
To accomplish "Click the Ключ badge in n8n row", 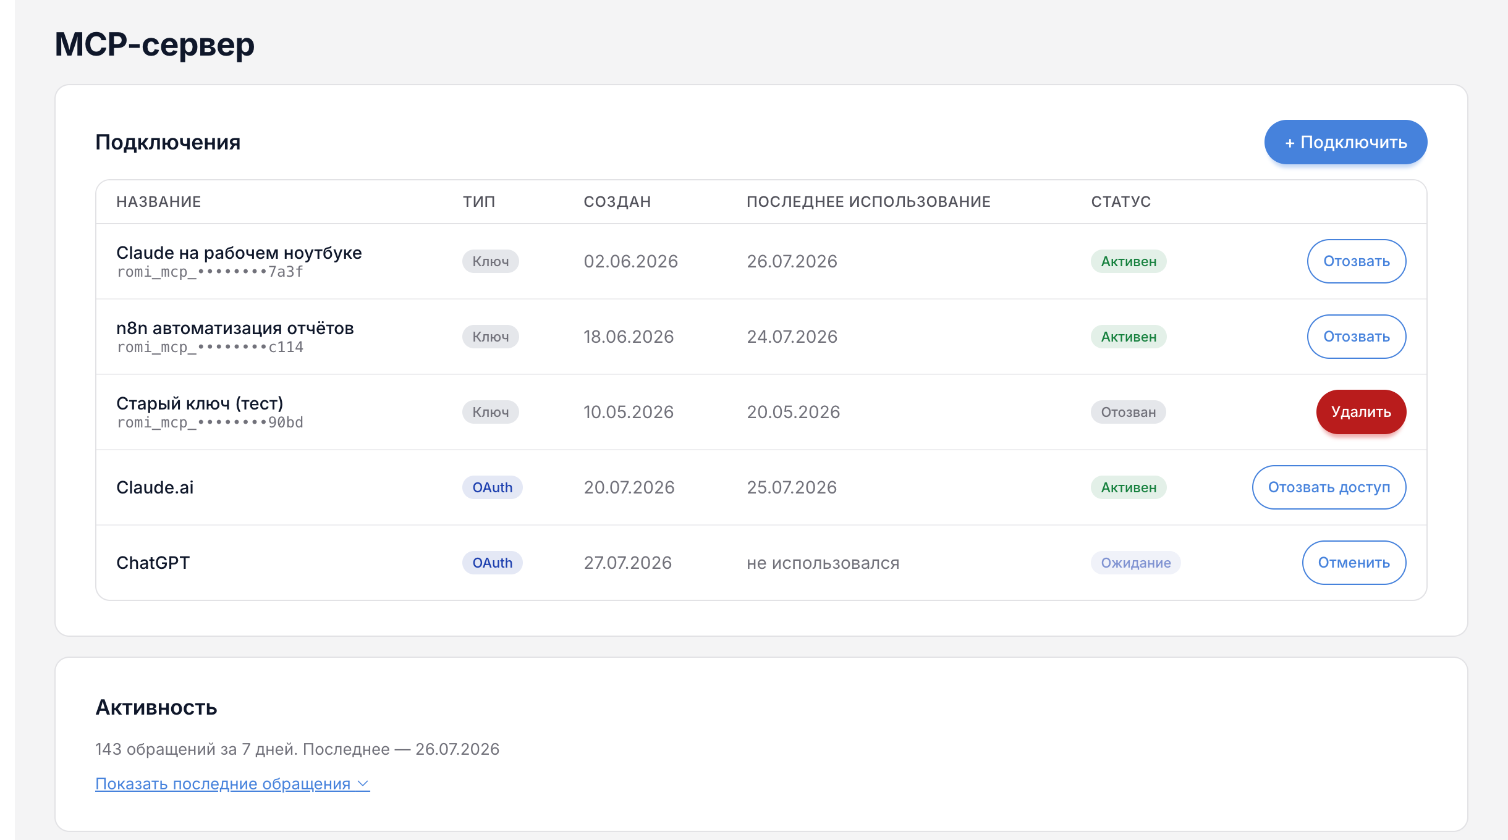I will [491, 337].
